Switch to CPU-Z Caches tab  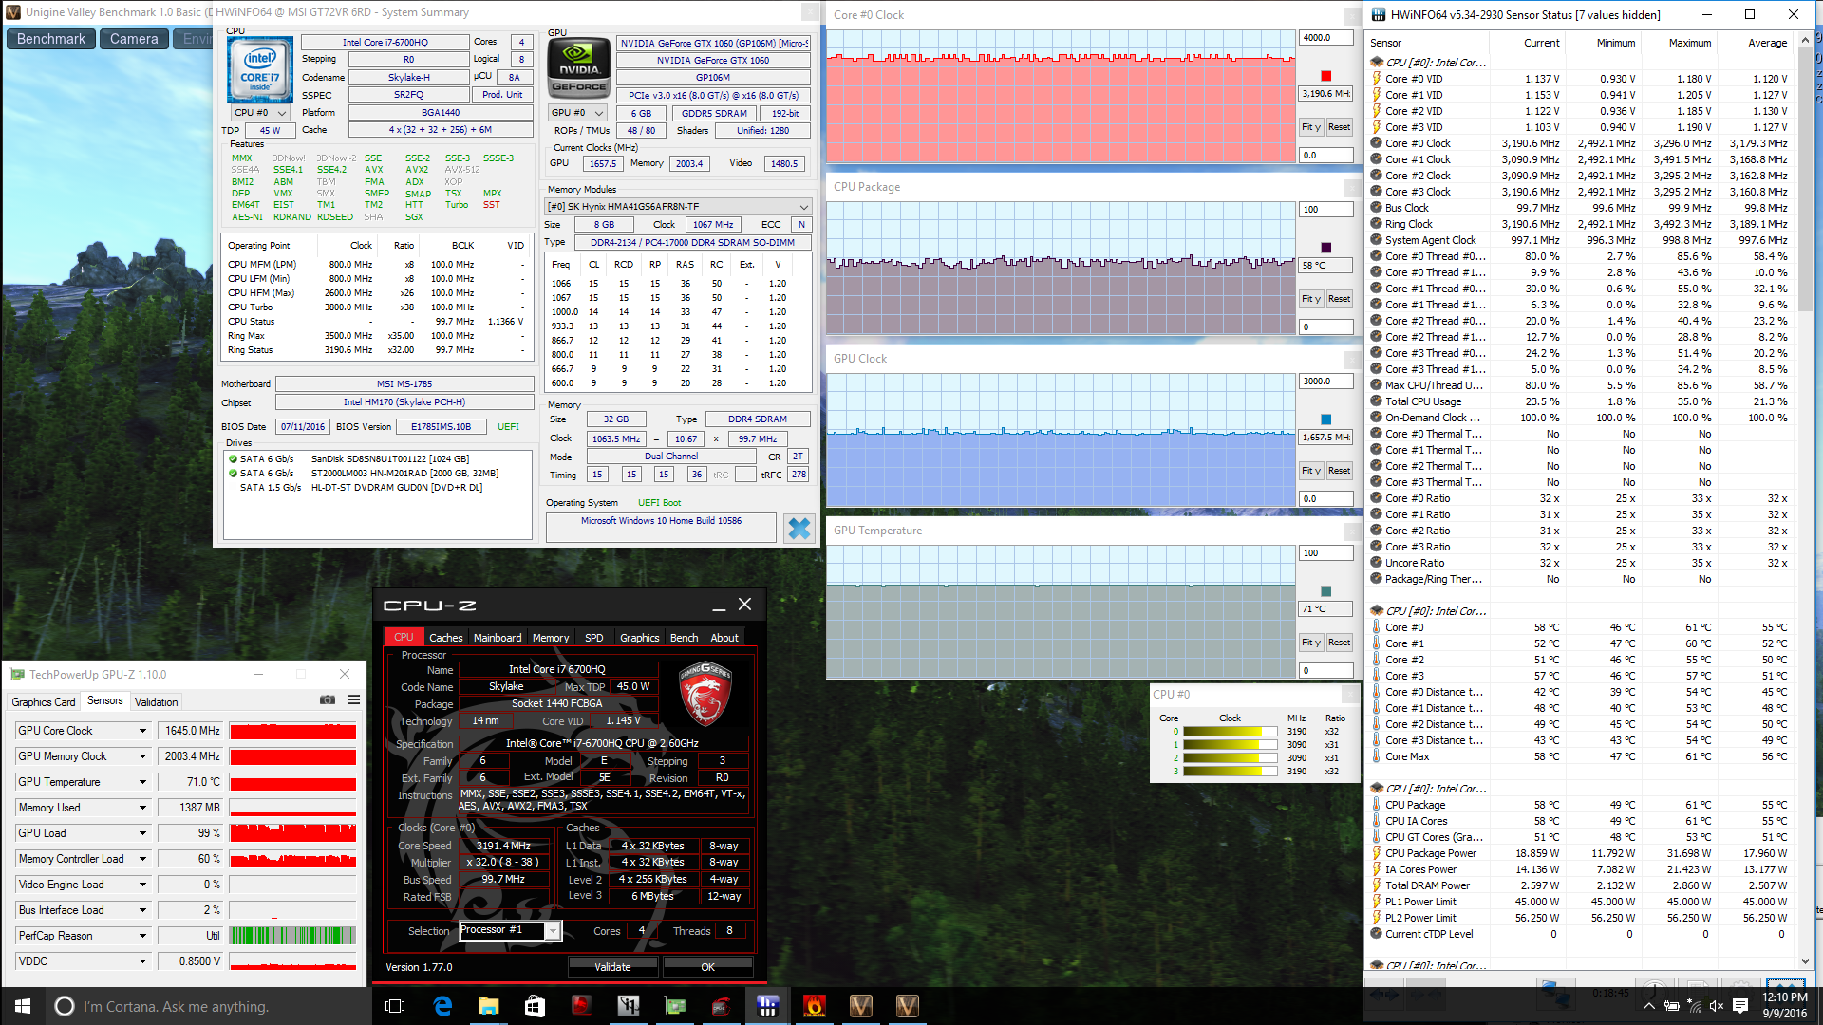pyautogui.click(x=445, y=638)
